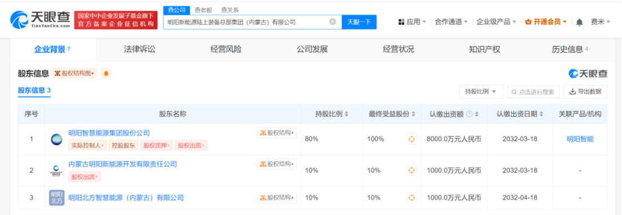Click the 股权出质 tag in row 2
Viewport: 622px width, 215px height.
(x=85, y=177)
